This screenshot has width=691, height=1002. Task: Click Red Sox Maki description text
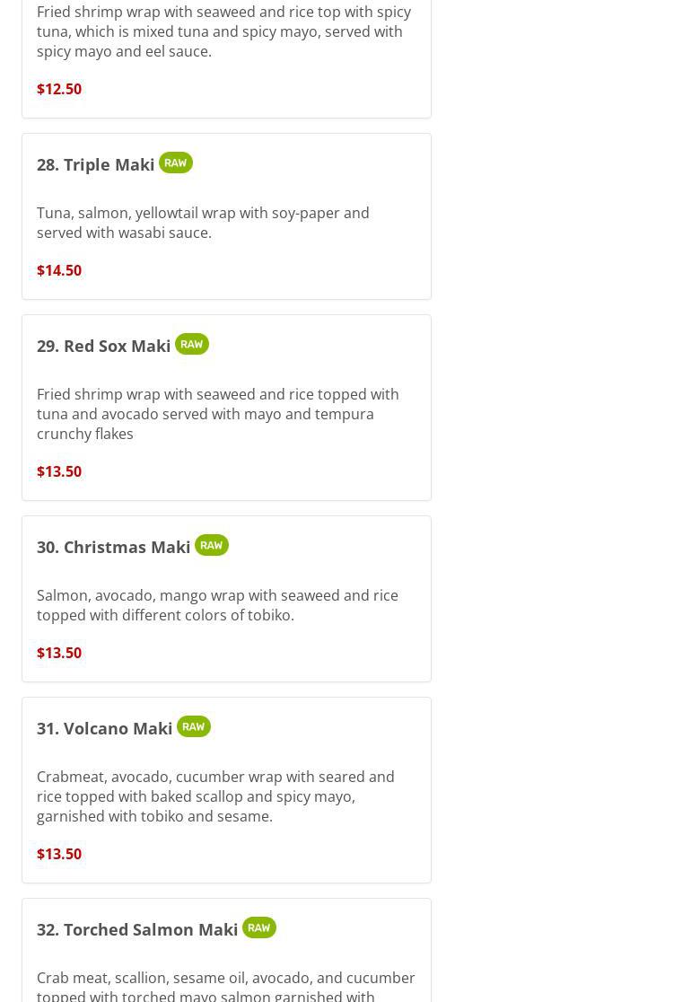click(x=217, y=414)
